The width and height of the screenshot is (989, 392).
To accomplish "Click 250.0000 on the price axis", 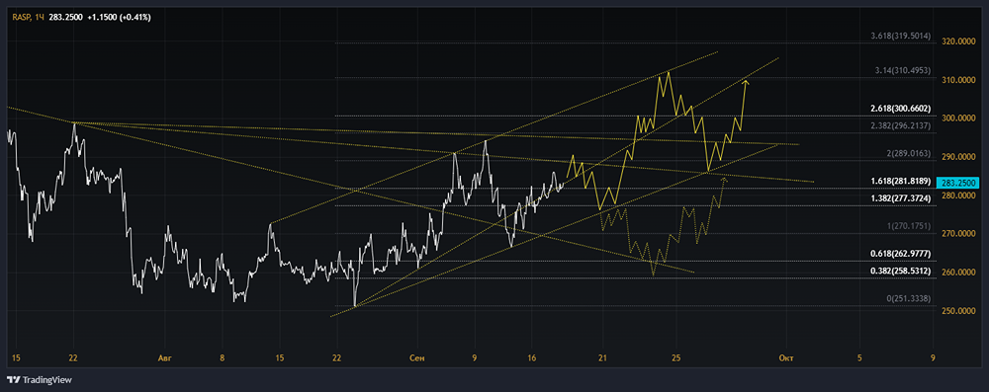I will [957, 311].
